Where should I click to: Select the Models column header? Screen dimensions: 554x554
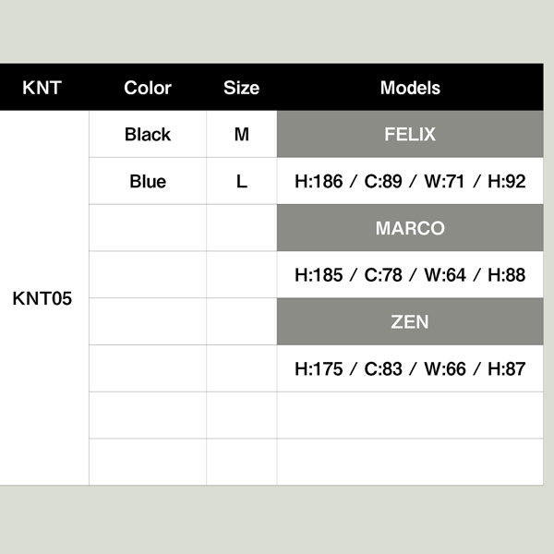[410, 88]
